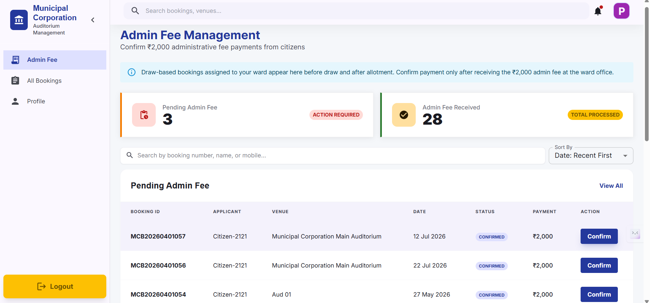Click the VENUE column header
This screenshot has height=303, width=650.
pyautogui.click(x=280, y=212)
